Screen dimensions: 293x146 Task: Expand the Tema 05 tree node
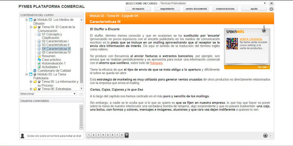point(31,82)
